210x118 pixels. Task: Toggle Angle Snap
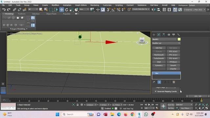click(114, 10)
